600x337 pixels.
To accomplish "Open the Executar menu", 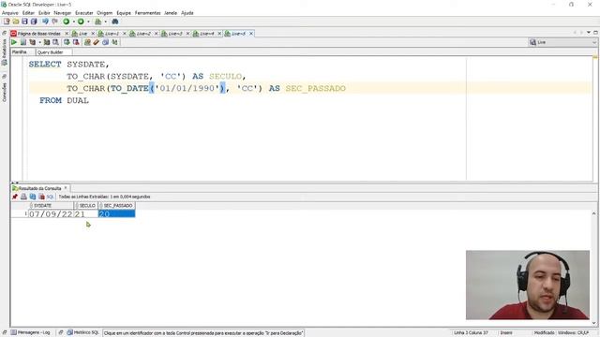I will click(84, 12).
